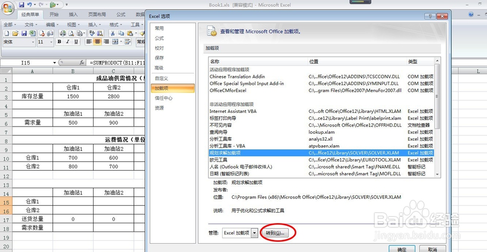Screen dimensions: 487x252
Task: Toggle align left
Action: pos(89,41)
